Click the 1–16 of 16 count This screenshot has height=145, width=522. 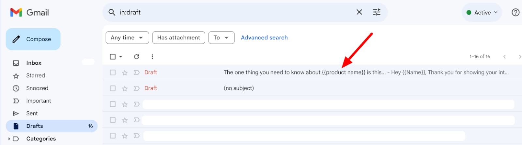click(480, 57)
